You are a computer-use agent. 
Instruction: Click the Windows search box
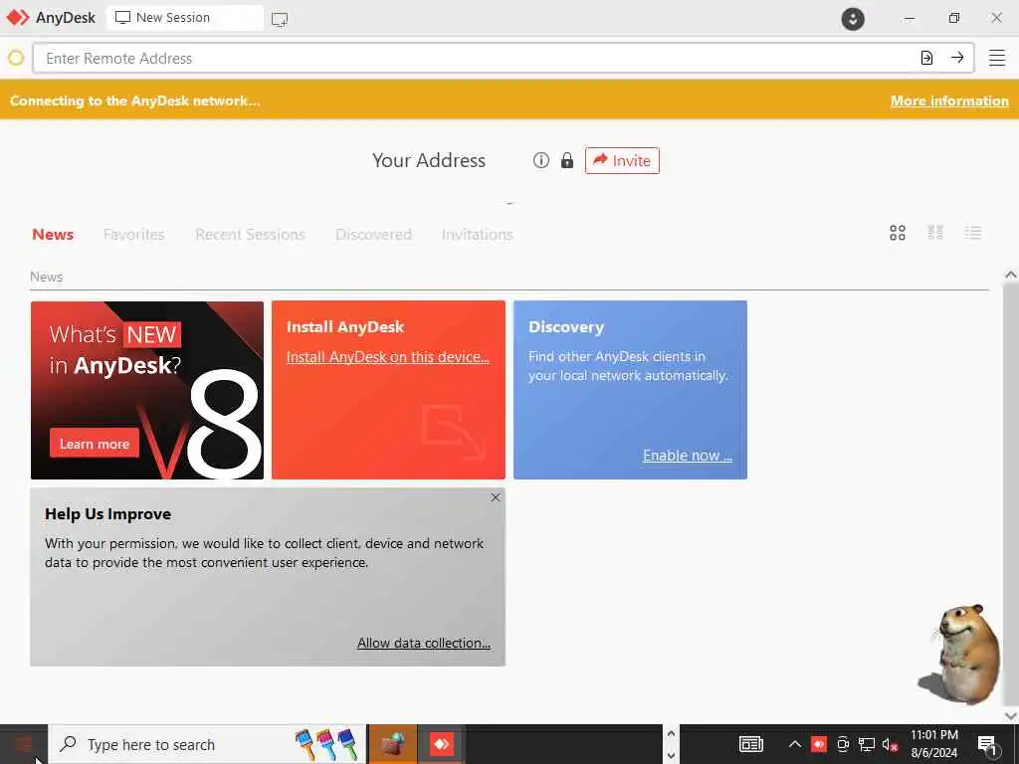[207, 744]
